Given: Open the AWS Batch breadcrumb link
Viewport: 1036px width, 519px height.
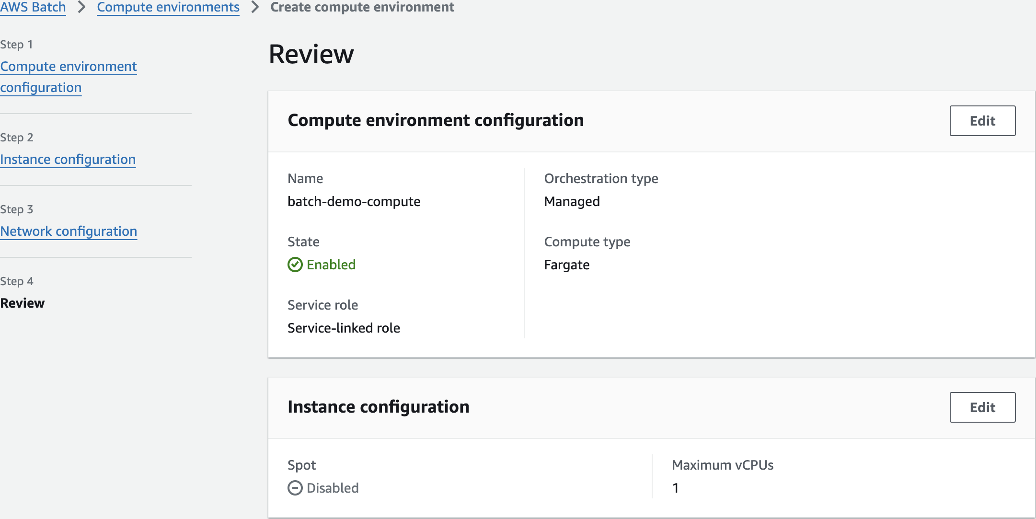Looking at the screenshot, I should (x=33, y=7).
